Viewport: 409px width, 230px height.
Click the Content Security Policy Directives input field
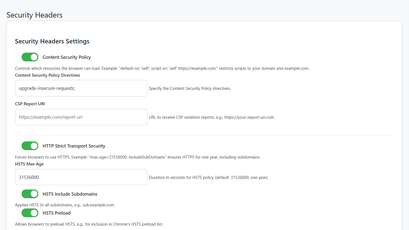(x=81, y=88)
